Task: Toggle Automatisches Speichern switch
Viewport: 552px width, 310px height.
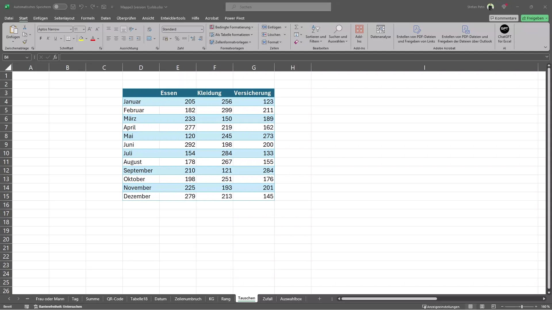Action: click(59, 6)
